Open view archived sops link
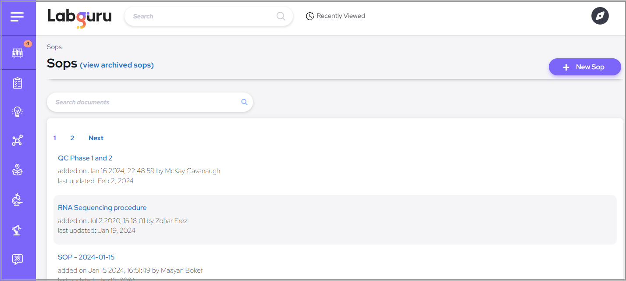This screenshot has width=626, height=281. pos(117,65)
